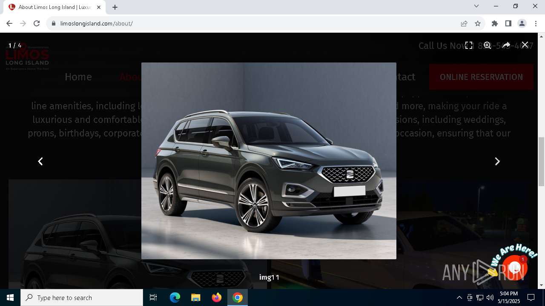The image size is (545, 306).
Task: Open network status in system tray
Action: pyautogui.click(x=480, y=297)
